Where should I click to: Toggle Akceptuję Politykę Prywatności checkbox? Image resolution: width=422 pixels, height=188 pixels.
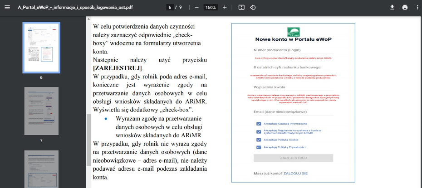(259, 147)
